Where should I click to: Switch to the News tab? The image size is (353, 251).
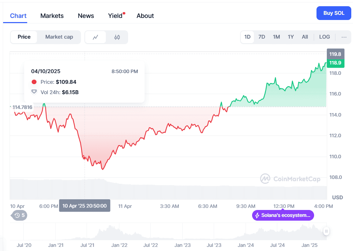tap(86, 16)
